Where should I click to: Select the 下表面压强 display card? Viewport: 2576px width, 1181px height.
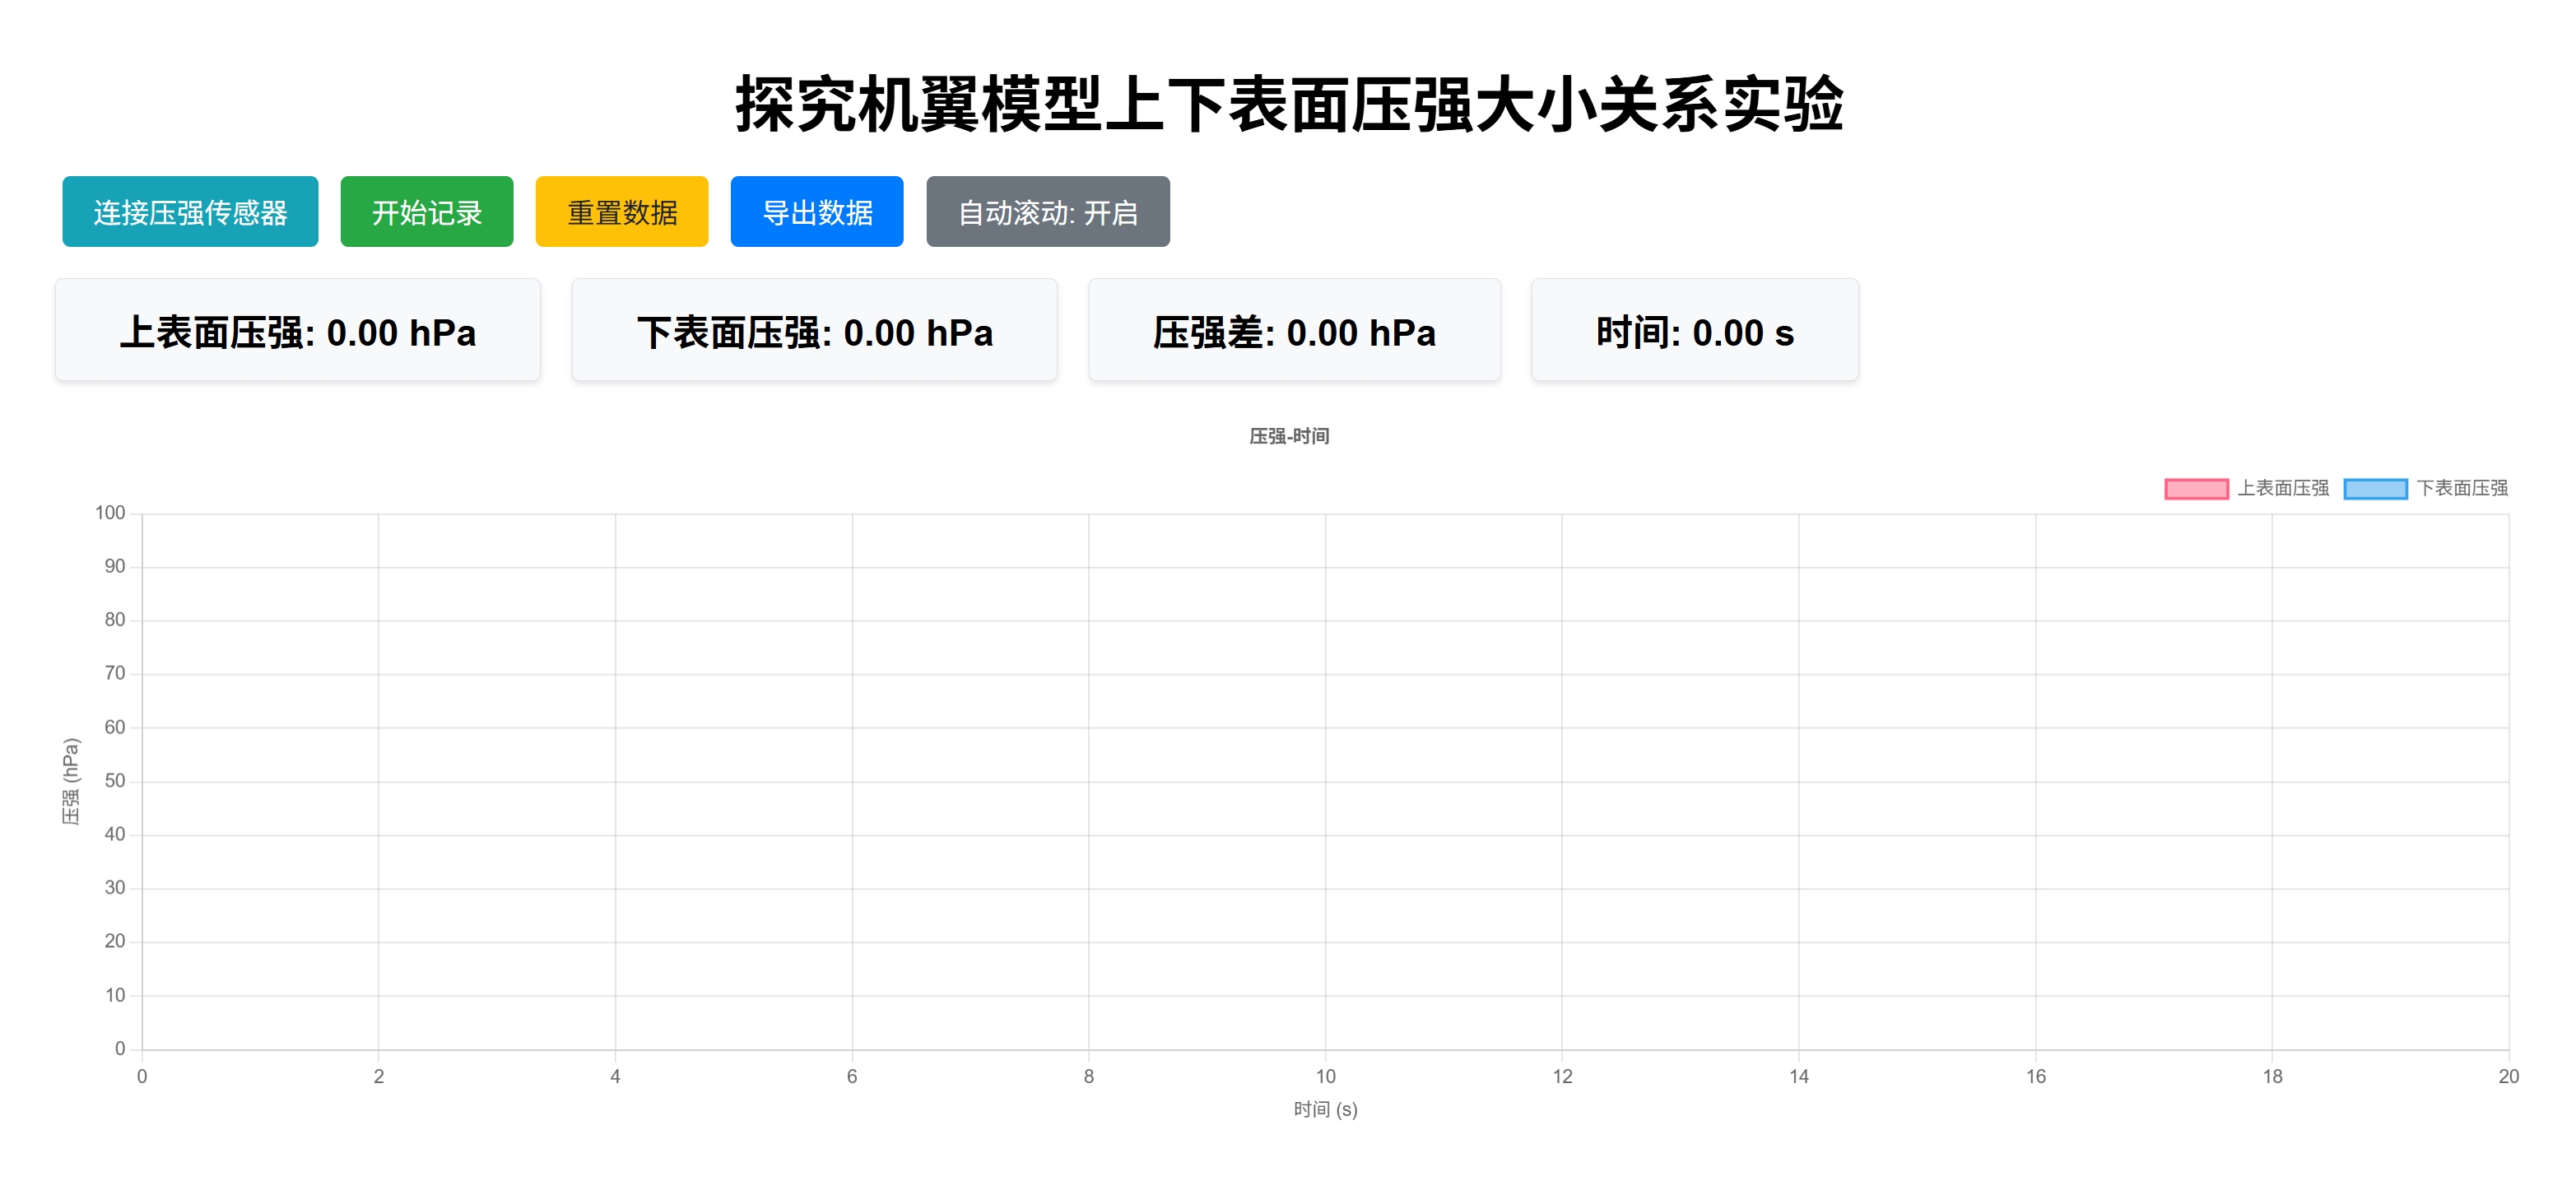click(x=814, y=329)
